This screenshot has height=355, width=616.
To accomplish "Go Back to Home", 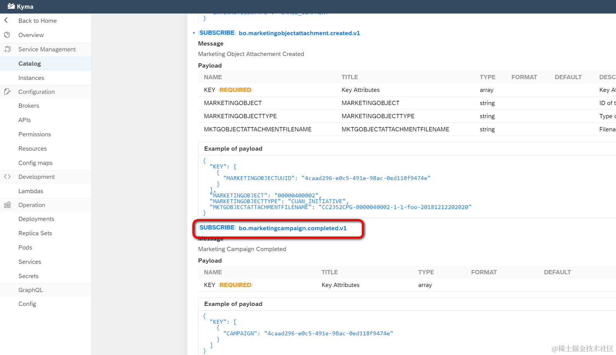I will [38, 21].
